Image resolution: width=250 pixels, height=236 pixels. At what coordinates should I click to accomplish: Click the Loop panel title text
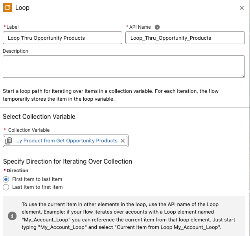[22, 7]
